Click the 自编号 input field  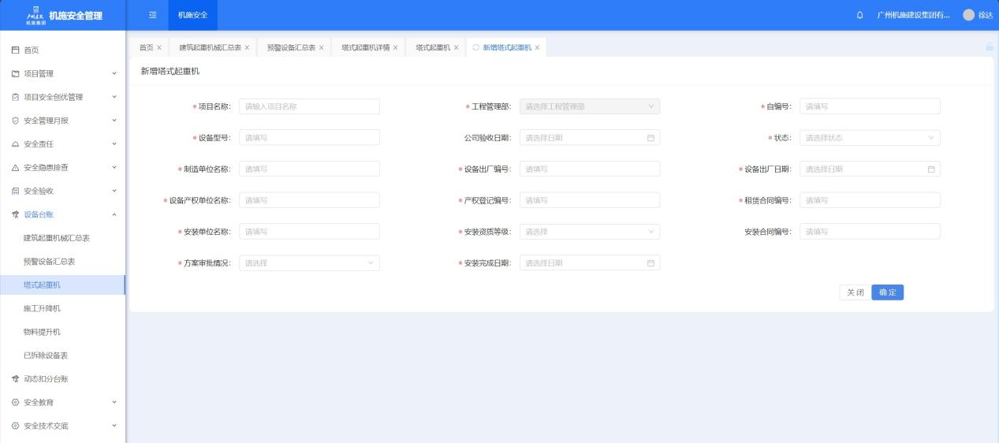pos(869,106)
